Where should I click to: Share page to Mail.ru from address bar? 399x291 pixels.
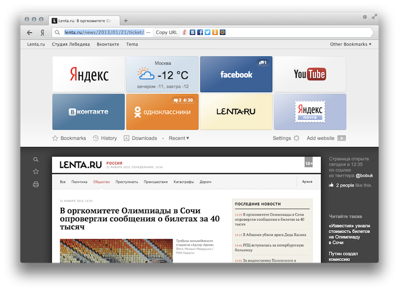(x=222, y=32)
